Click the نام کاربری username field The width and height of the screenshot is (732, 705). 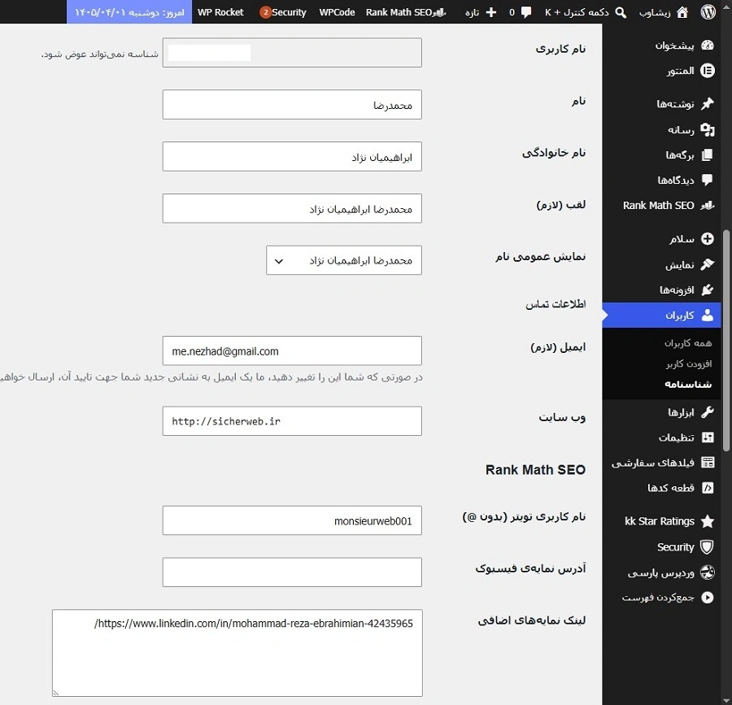[x=292, y=53]
